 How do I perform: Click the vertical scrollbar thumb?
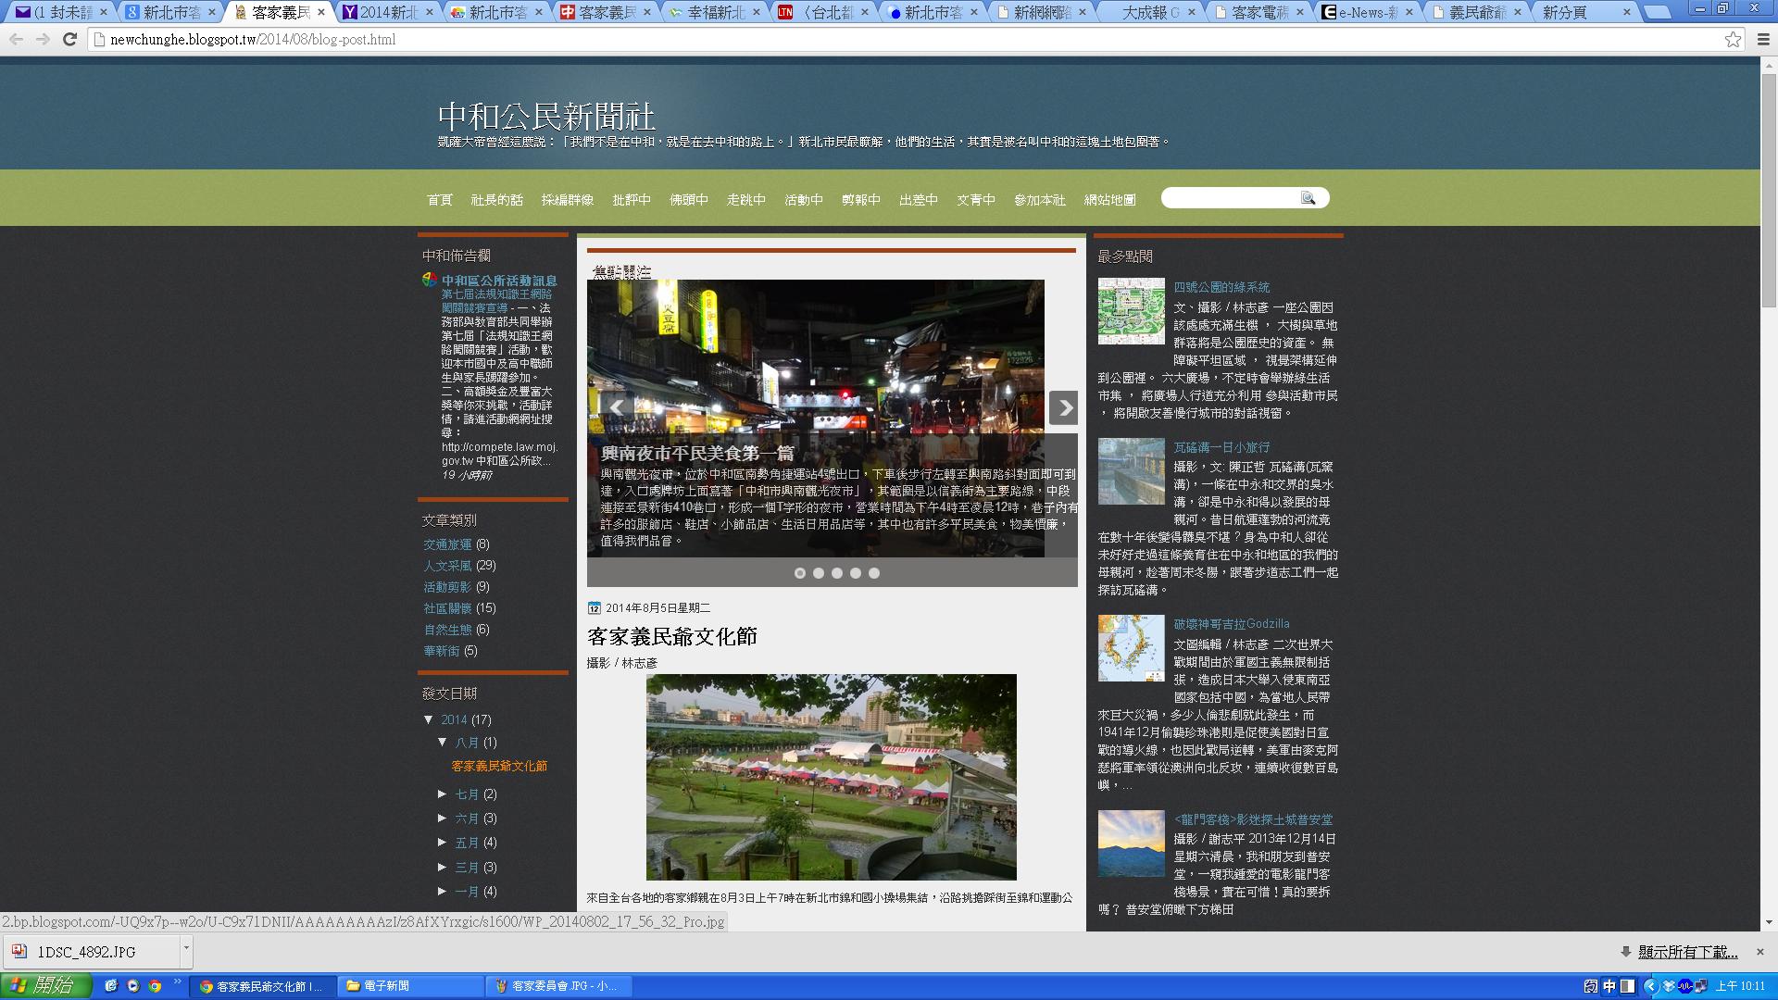tap(1769, 190)
